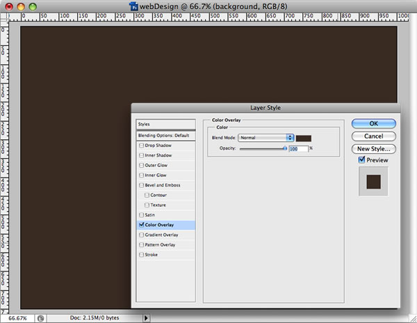Turn on the Inner Glow effect checkbox
Screen dimensions: 417x323
point(142,175)
